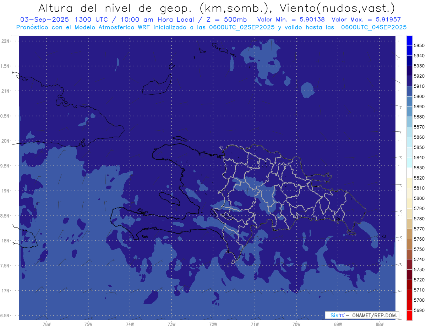Click the 5820 color bar label
Image resolution: width=426 pixels, height=329 pixels.
(x=419, y=178)
